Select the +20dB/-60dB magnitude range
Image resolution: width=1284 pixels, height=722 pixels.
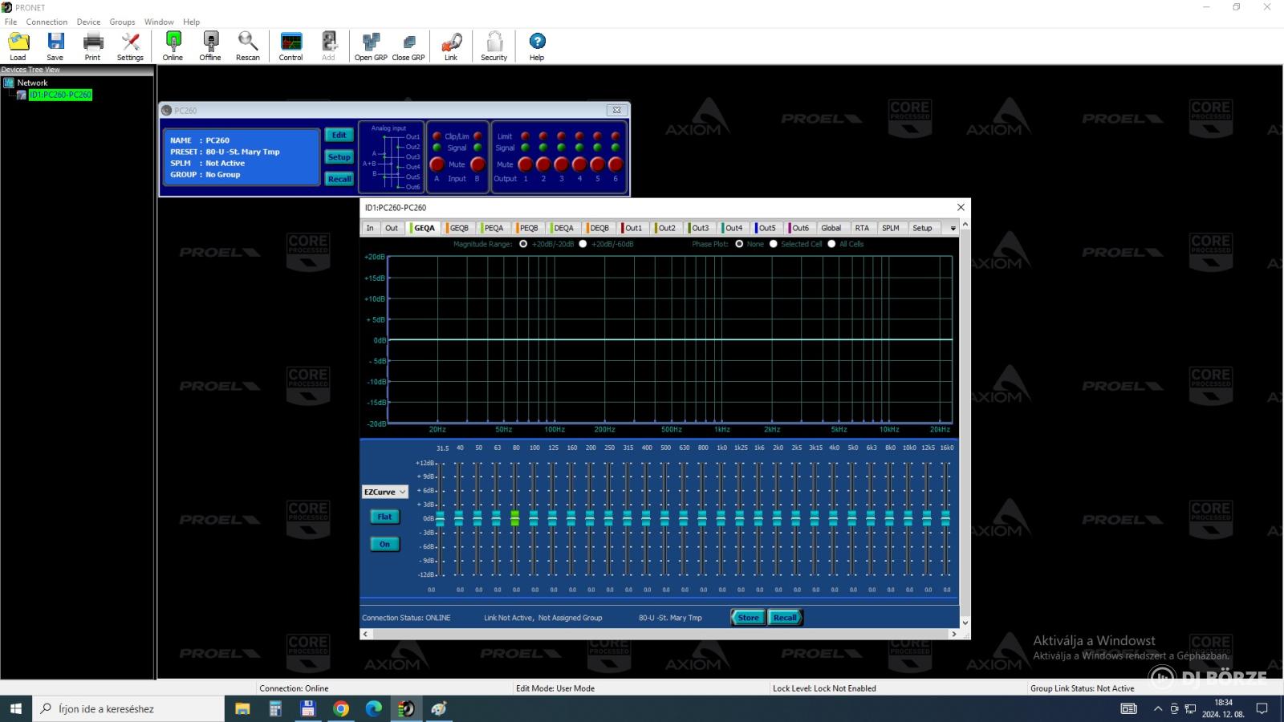click(x=583, y=244)
